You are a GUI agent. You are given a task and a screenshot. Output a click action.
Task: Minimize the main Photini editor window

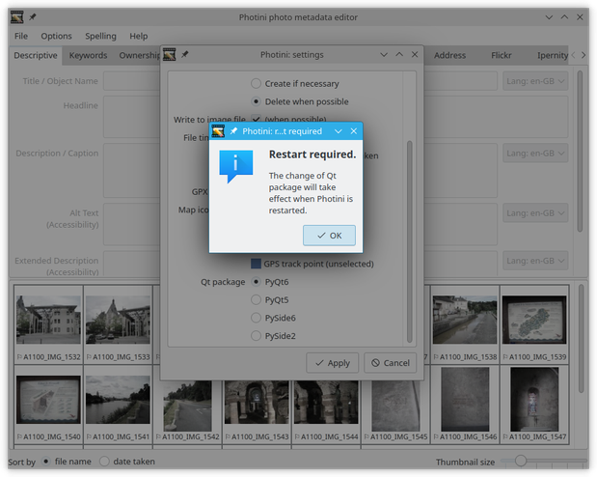[x=549, y=17]
